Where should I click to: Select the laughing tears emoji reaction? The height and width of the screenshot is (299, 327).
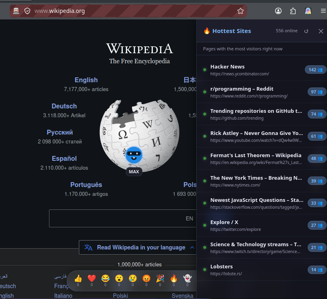point(105,278)
